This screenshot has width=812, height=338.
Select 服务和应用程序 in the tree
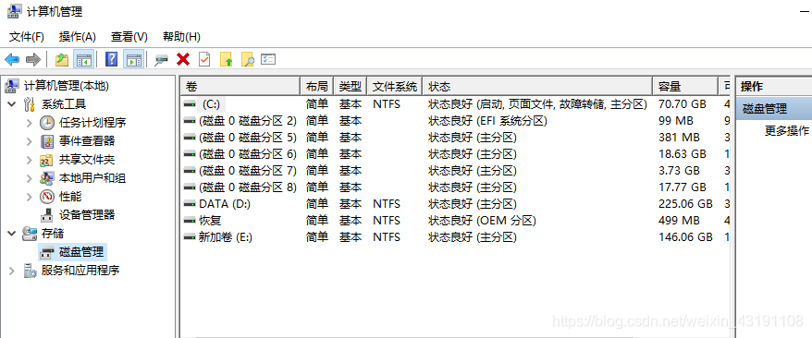80,271
